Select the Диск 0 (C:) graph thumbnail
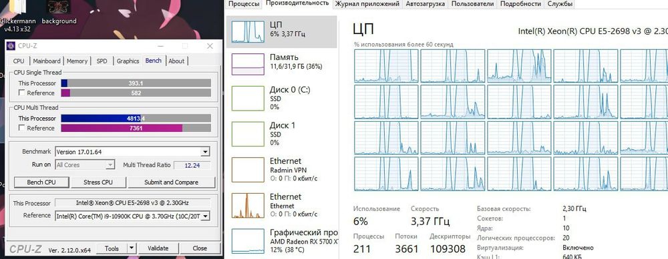668x259 pixels. coord(248,99)
